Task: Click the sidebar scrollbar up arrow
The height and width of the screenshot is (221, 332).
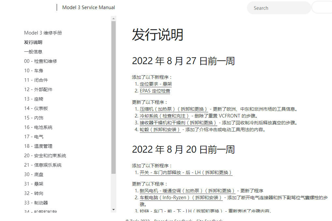Action: click(113, 19)
